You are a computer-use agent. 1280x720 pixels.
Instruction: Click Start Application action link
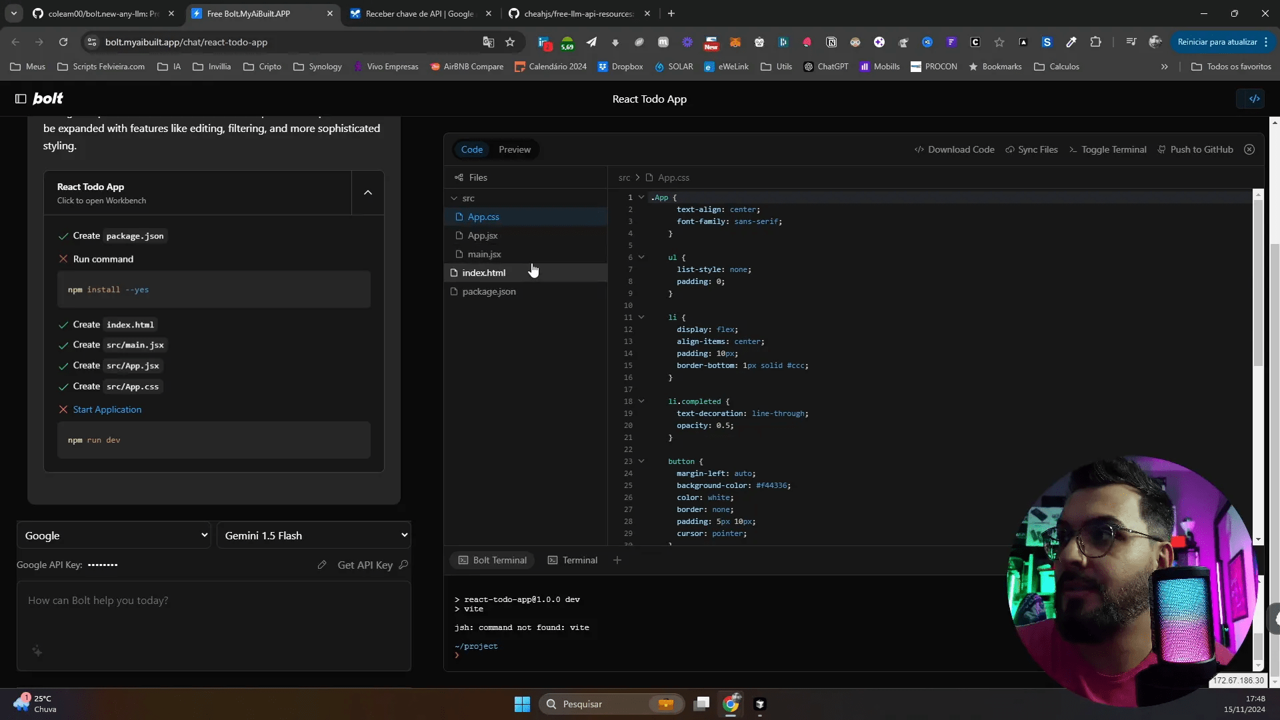pos(107,409)
